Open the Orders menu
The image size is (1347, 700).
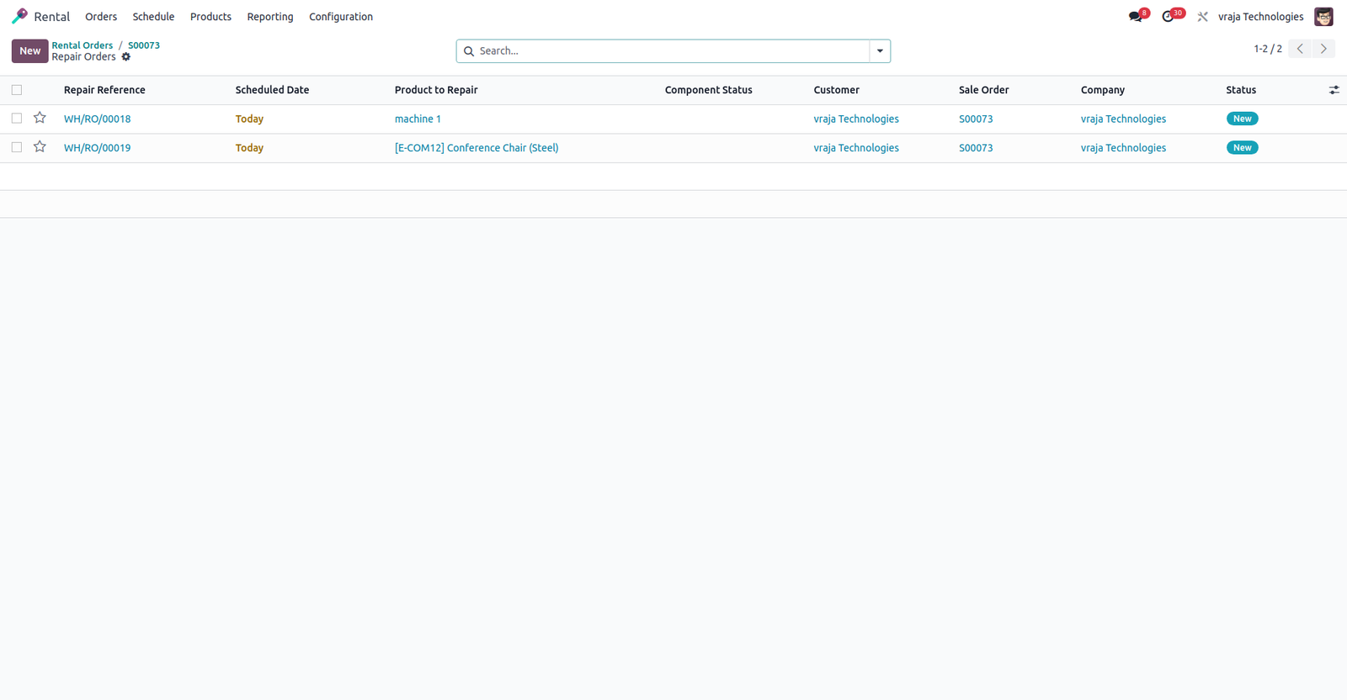click(x=101, y=17)
